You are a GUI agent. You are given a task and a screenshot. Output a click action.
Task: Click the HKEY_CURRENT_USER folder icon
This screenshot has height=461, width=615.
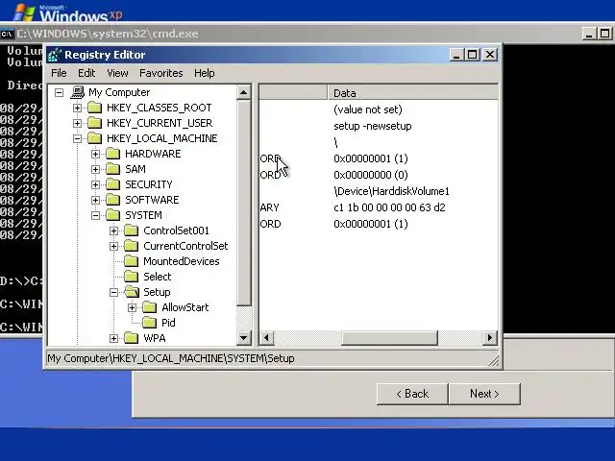coord(94,123)
